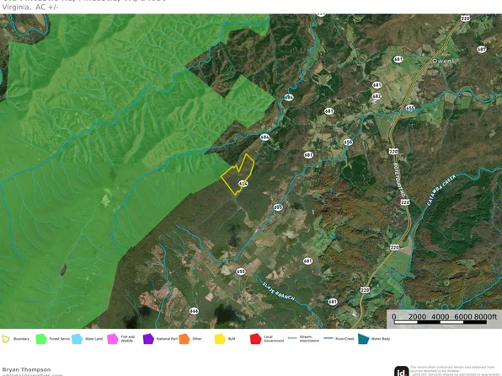Click the 'Boundary' legend label
The height and width of the screenshot is (376, 502).
pyautogui.click(x=21, y=339)
